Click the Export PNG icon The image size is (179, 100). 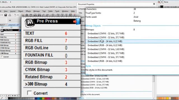tap(58, 15)
